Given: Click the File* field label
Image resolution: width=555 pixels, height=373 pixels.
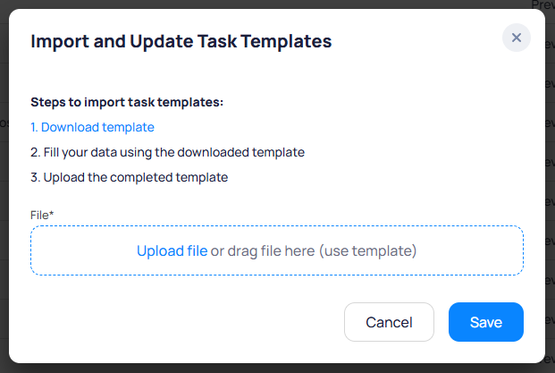Looking at the screenshot, I should (40, 215).
